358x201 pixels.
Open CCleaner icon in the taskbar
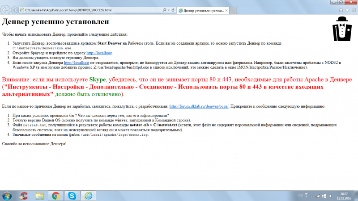click(23, 196)
